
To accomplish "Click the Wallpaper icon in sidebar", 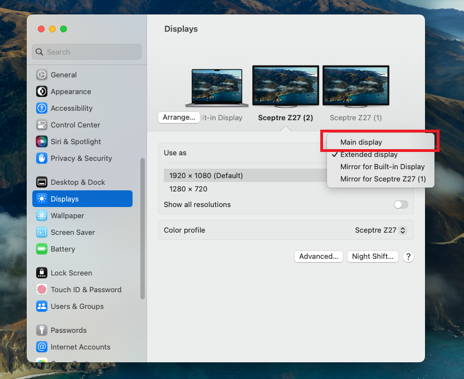I will 42,215.
